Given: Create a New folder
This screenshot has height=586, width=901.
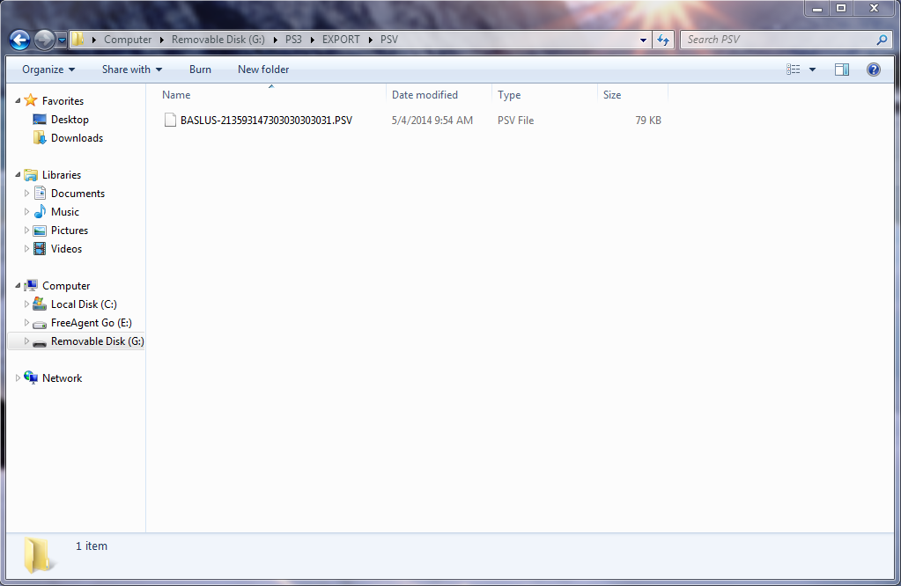Looking at the screenshot, I should (x=263, y=70).
